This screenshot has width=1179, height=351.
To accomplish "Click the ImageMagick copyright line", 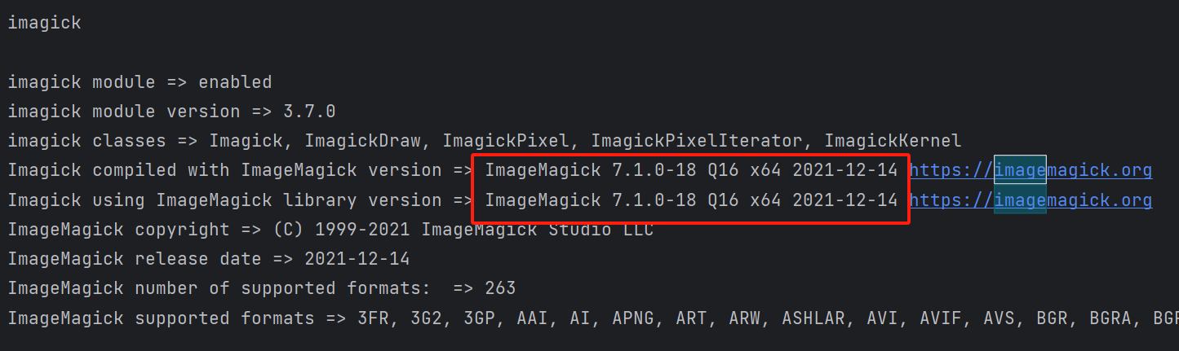I will pyautogui.click(x=330, y=230).
